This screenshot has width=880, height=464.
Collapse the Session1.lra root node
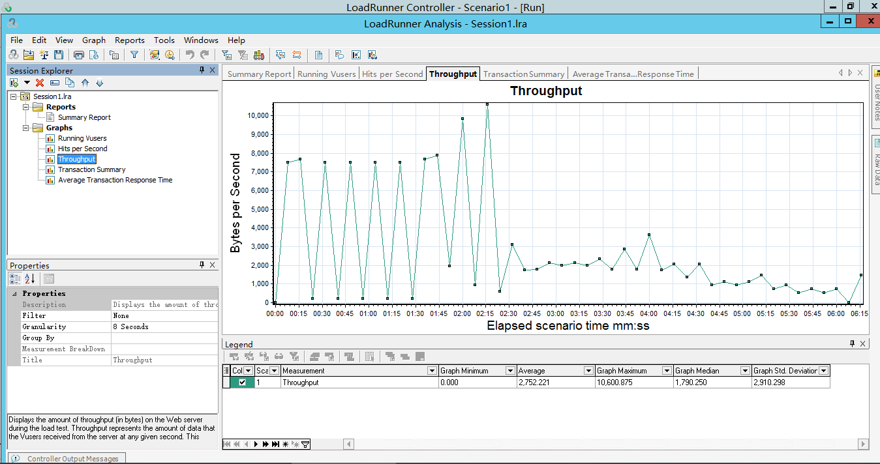tap(14, 96)
